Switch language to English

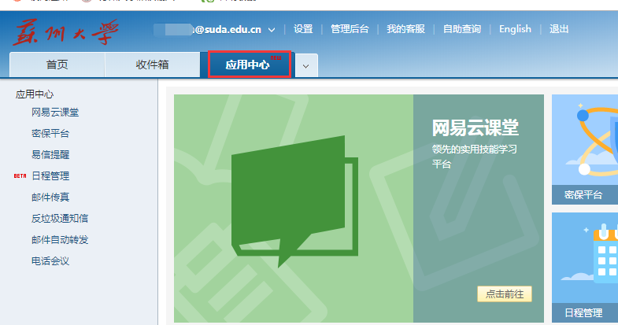click(515, 29)
